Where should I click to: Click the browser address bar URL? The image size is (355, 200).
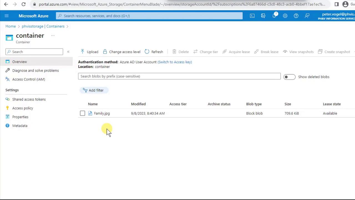[182, 4]
